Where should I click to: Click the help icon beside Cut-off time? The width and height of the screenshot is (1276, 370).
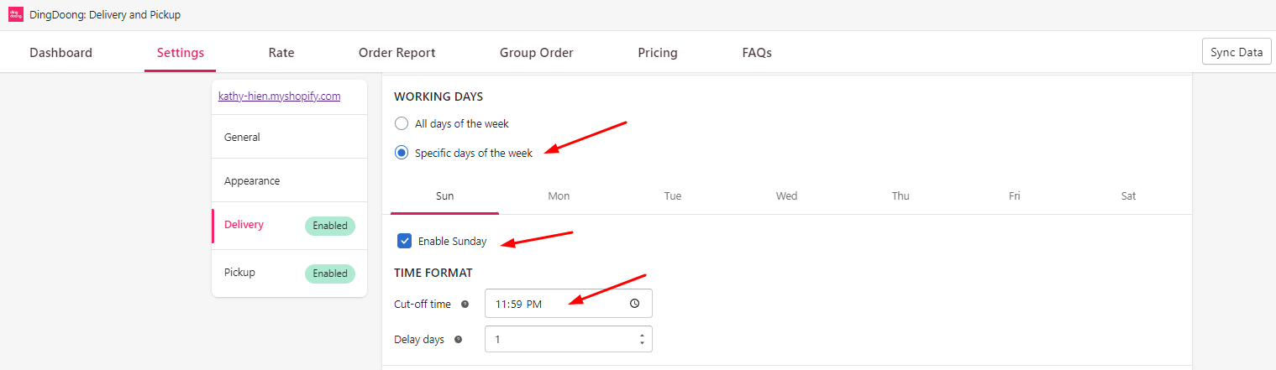[x=465, y=304]
